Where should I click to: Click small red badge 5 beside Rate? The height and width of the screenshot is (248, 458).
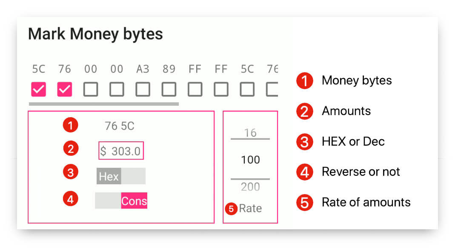pos(232,209)
